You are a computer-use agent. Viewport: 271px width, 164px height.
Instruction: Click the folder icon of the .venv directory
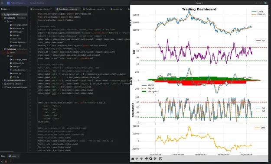(x=8, y=53)
